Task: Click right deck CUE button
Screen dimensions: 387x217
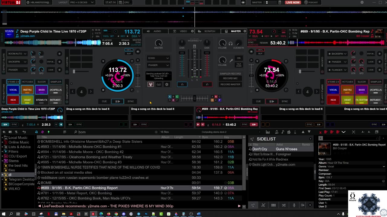Action: click(x=258, y=102)
